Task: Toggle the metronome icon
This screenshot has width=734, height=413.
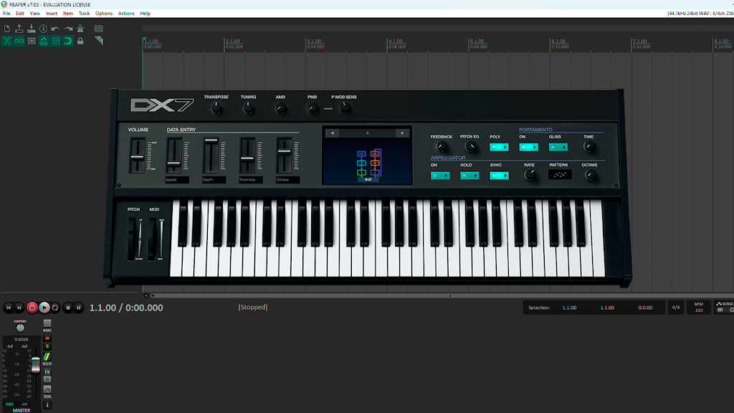Action: [x=80, y=29]
